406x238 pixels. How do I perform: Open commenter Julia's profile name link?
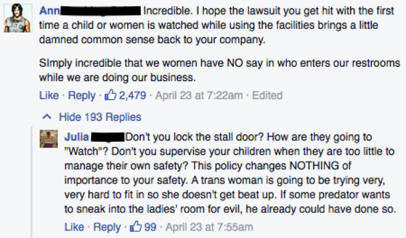(77, 137)
